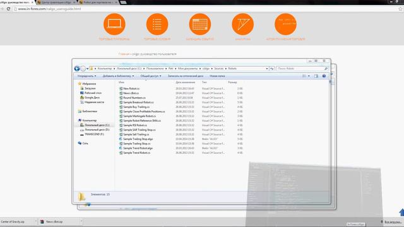Click the New folder (Новая папка) button

point(217,76)
